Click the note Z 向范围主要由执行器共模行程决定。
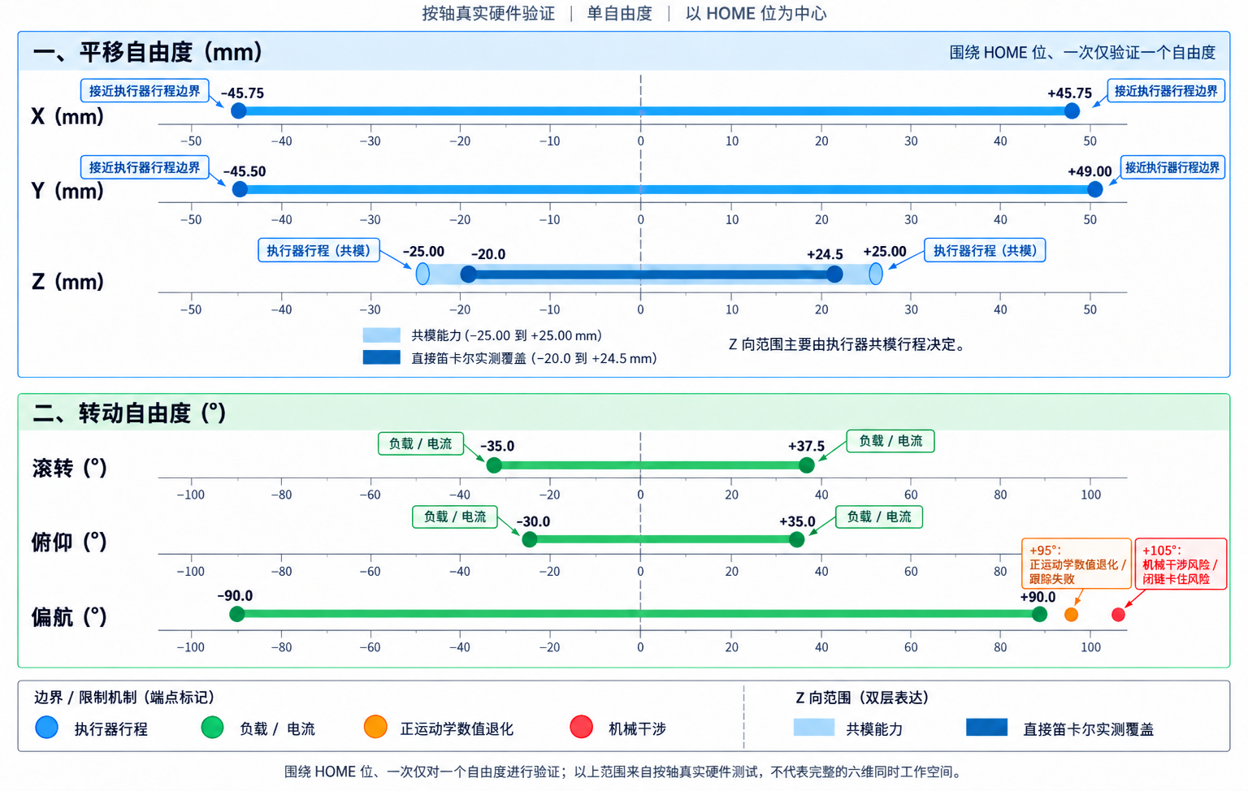 (x=849, y=344)
